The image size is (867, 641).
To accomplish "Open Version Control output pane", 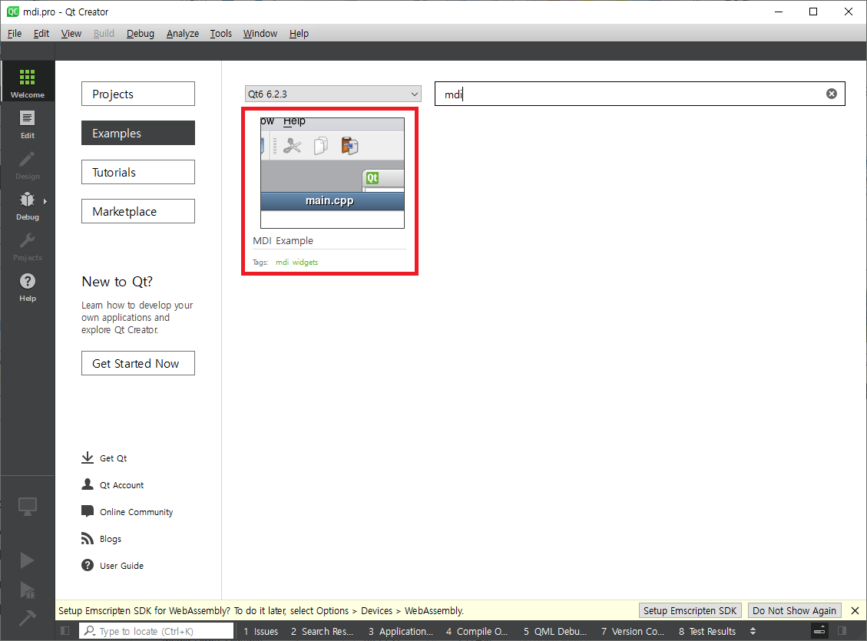I will click(633, 631).
